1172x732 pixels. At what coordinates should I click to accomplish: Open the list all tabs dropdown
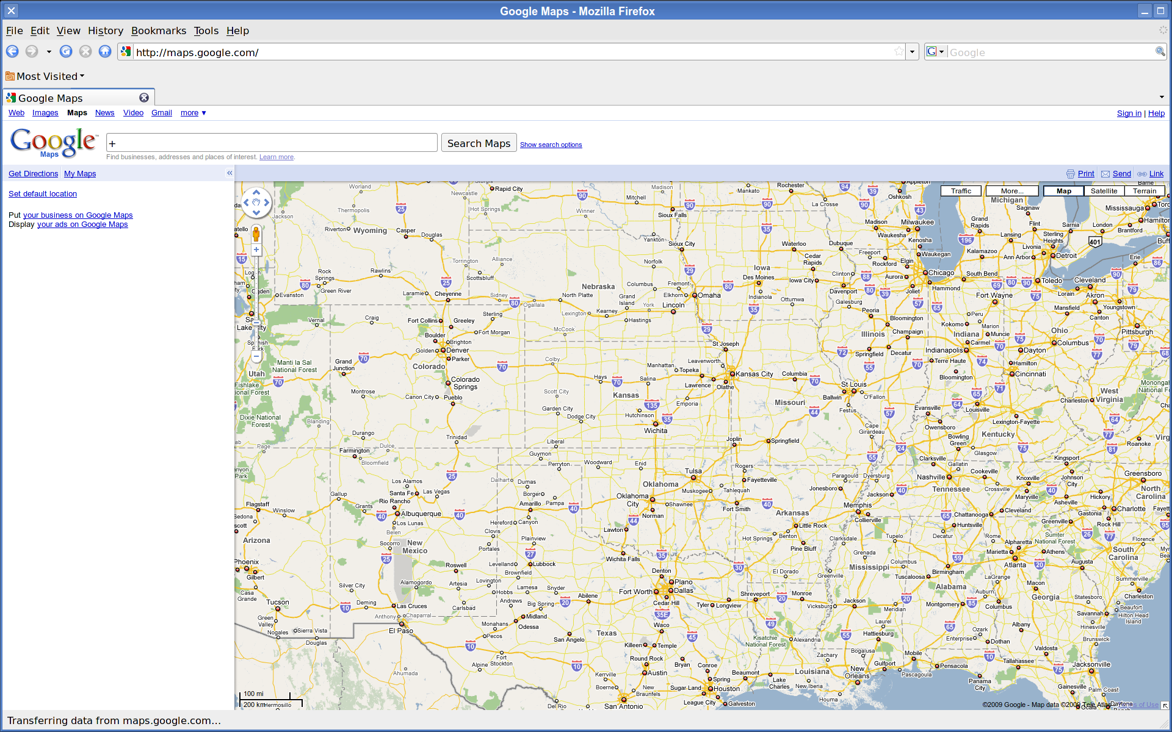(1162, 97)
